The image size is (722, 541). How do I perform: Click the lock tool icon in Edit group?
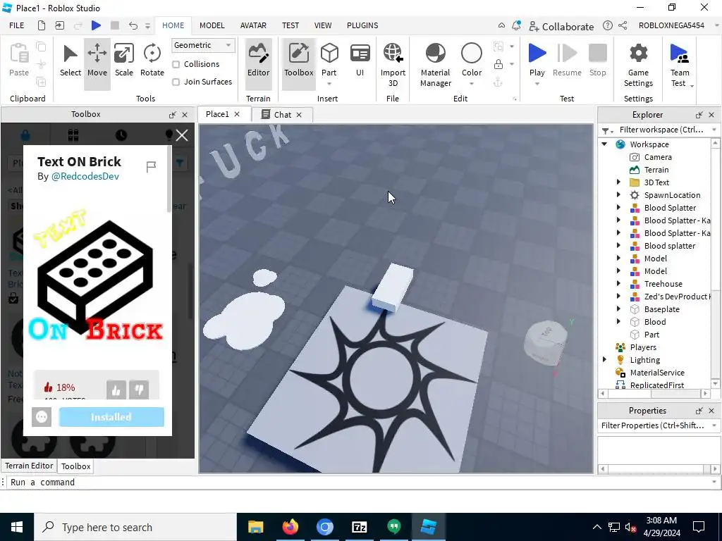[x=498, y=64]
